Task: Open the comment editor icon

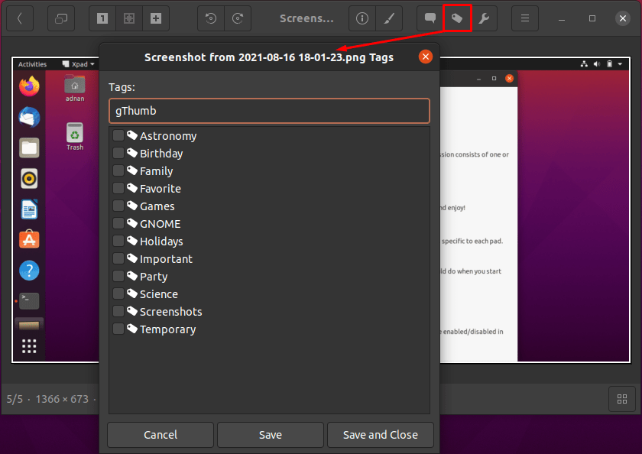Action: coord(430,18)
